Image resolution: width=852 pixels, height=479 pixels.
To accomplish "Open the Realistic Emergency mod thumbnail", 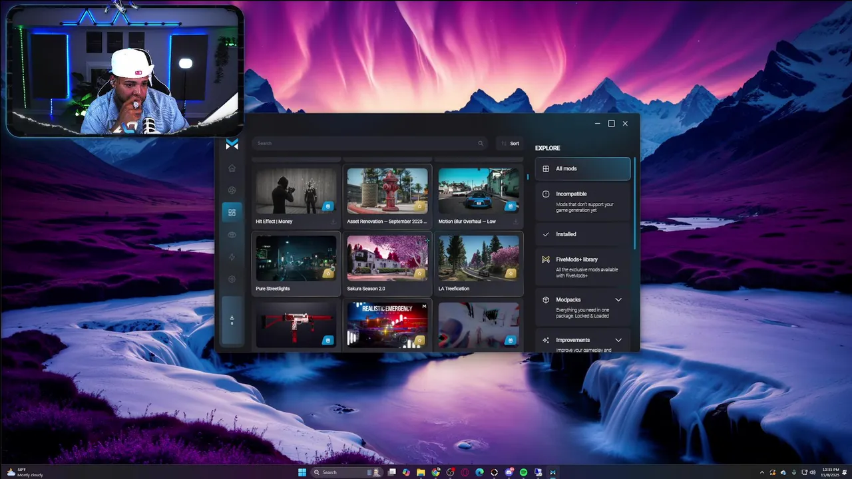I will pyautogui.click(x=387, y=325).
